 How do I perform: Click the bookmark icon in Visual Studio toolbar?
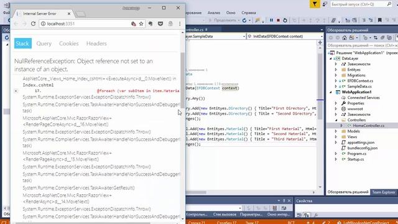(380, 20)
